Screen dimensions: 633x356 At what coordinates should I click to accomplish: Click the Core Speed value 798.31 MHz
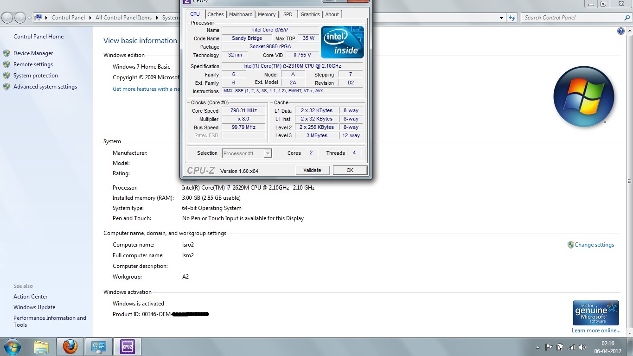[243, 111]
